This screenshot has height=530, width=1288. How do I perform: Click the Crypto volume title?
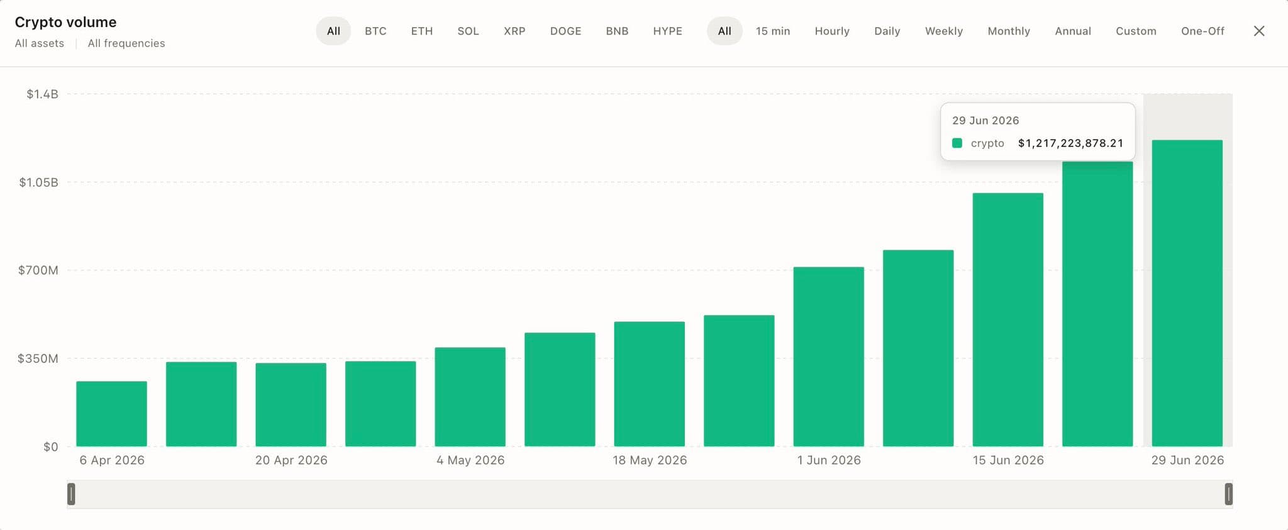pyautogui.click(x=65, y=22)
